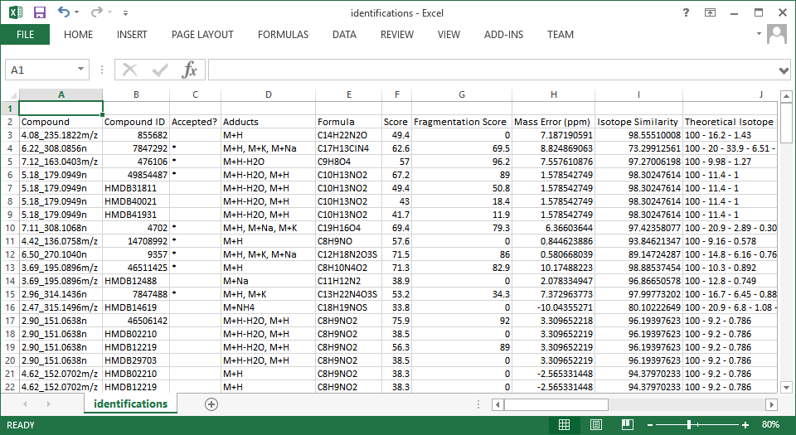Select adducts cell M+H, M+Na, M+K
Screen dimensions: 796x435
pos(268,228)
